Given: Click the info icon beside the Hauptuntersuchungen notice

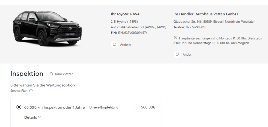Looking at the screenshot, I should (175, 38).
